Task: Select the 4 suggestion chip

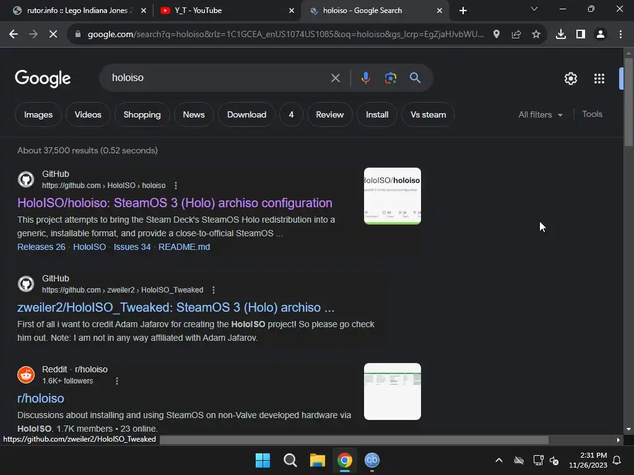Action: (x=291, y=114)
